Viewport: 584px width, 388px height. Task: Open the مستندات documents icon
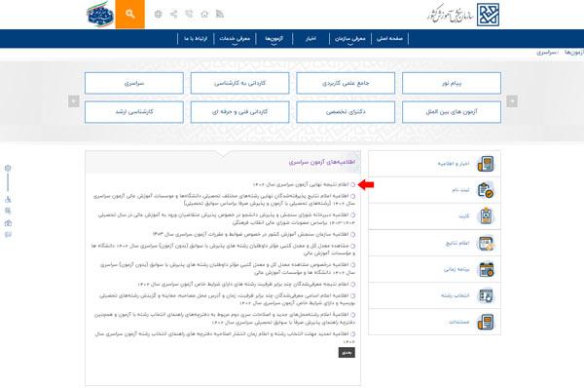coord(486,322)
